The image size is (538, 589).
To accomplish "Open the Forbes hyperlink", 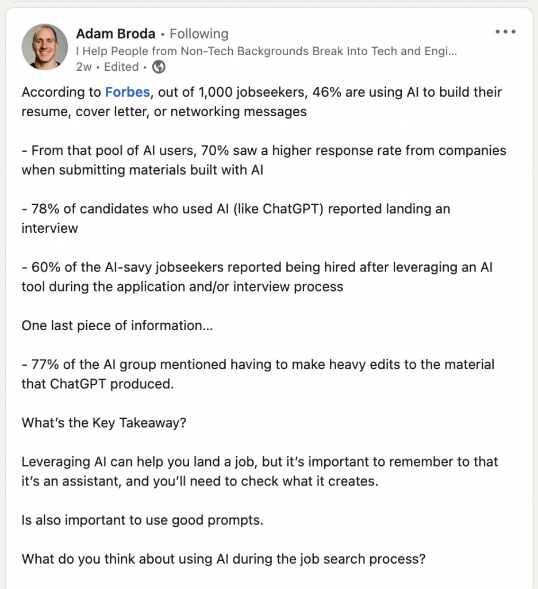I will (x=126, y=92).
